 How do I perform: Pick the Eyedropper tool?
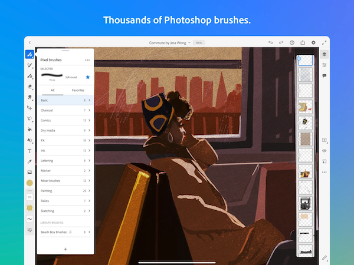[x=29, y=161]
